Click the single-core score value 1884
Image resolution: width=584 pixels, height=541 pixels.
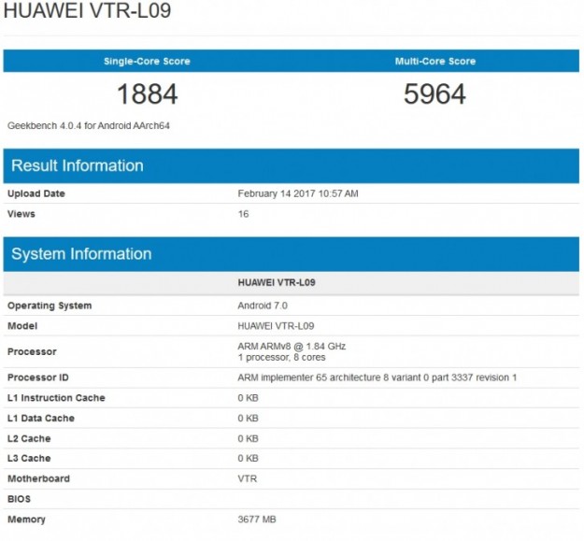point(147,93)
